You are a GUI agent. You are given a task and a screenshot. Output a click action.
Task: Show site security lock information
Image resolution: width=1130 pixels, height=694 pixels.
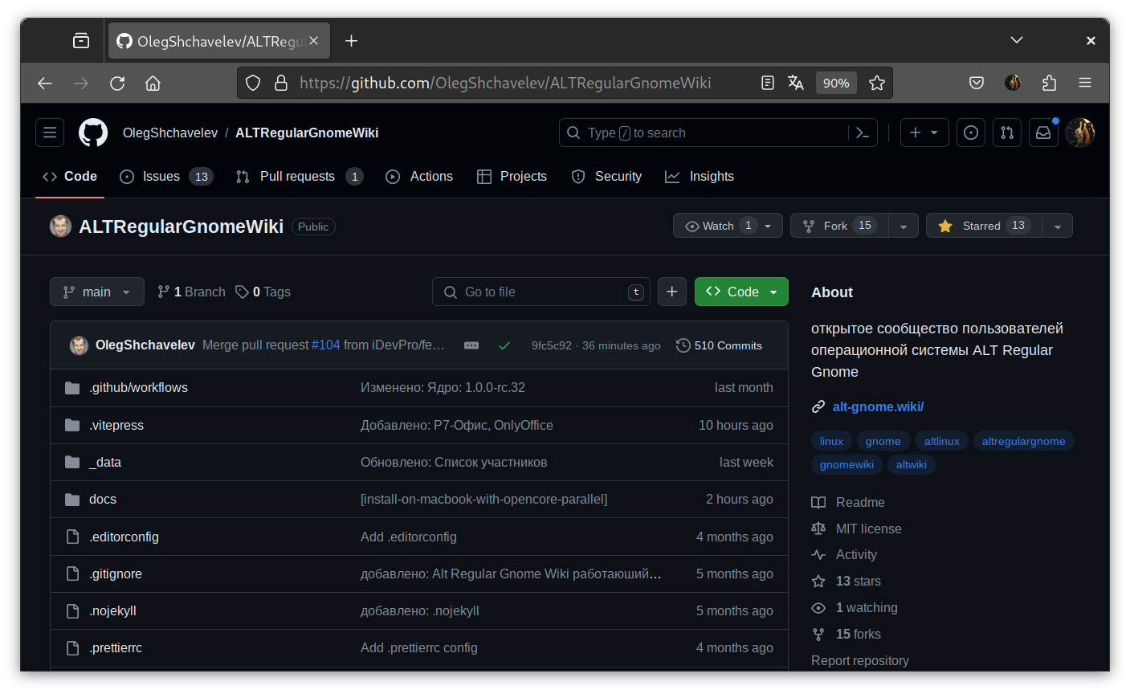point(281,83)
